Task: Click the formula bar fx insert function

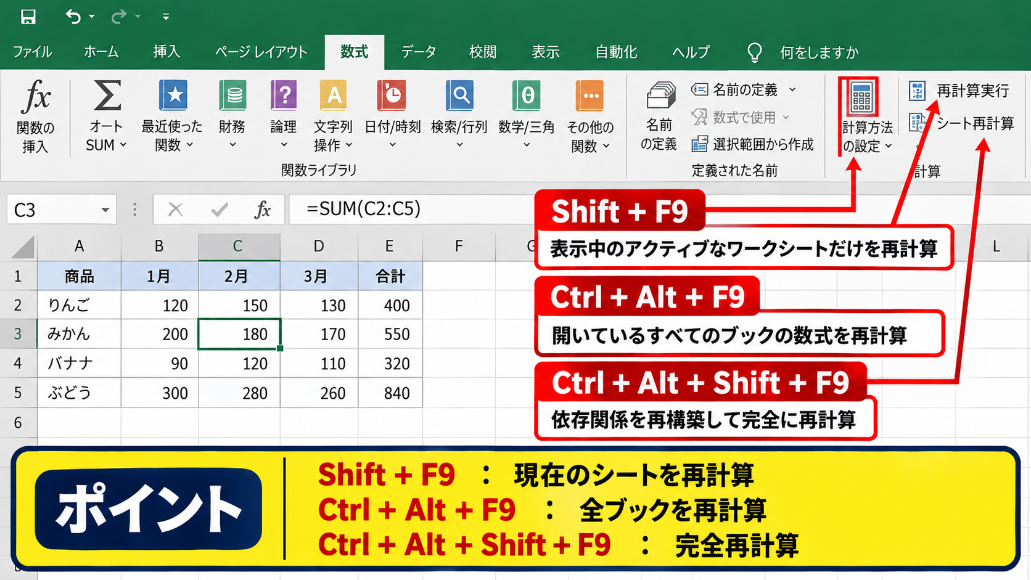Action: (x=263, y=210)
